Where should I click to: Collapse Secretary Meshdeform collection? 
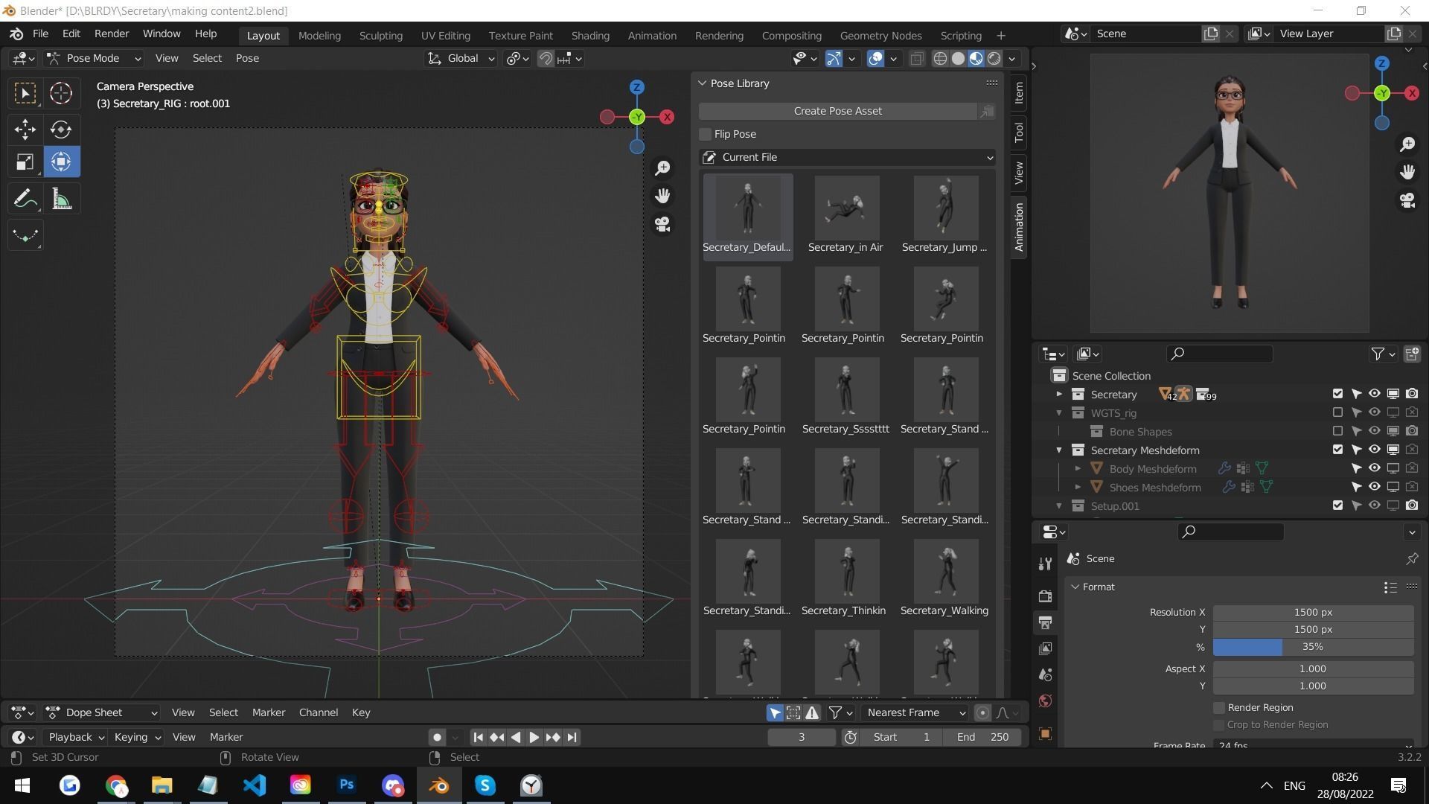point(1059,450)
